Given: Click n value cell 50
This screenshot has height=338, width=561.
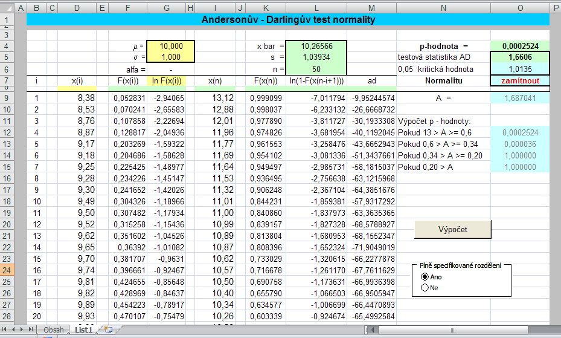Looking at the screenshot, I should tap(316, 69).
